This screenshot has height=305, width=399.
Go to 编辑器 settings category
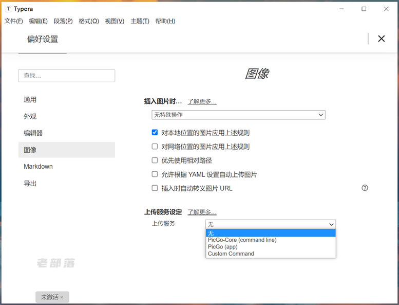pyautogui.click(x=67, y=133)
